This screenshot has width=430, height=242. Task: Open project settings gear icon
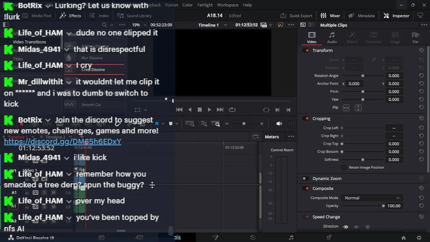pos(419,238)
